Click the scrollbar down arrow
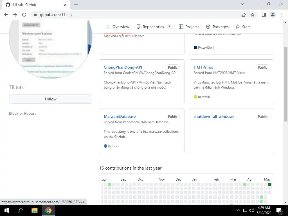This screenshot has height=216, width=288. tap(285, 202)
